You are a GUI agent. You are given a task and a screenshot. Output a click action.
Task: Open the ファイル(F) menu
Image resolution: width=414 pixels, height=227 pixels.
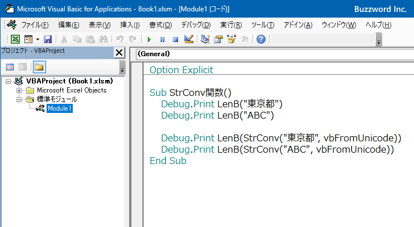pos(35,25)
